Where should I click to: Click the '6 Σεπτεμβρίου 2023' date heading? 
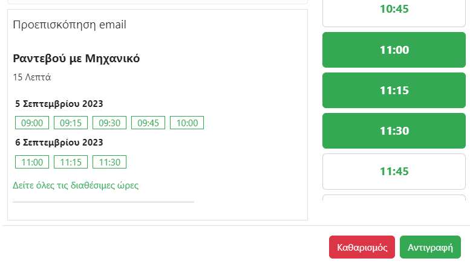click(x=59, y=143)
